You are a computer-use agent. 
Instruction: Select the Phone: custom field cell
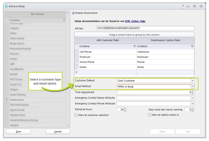pos(165,62)
